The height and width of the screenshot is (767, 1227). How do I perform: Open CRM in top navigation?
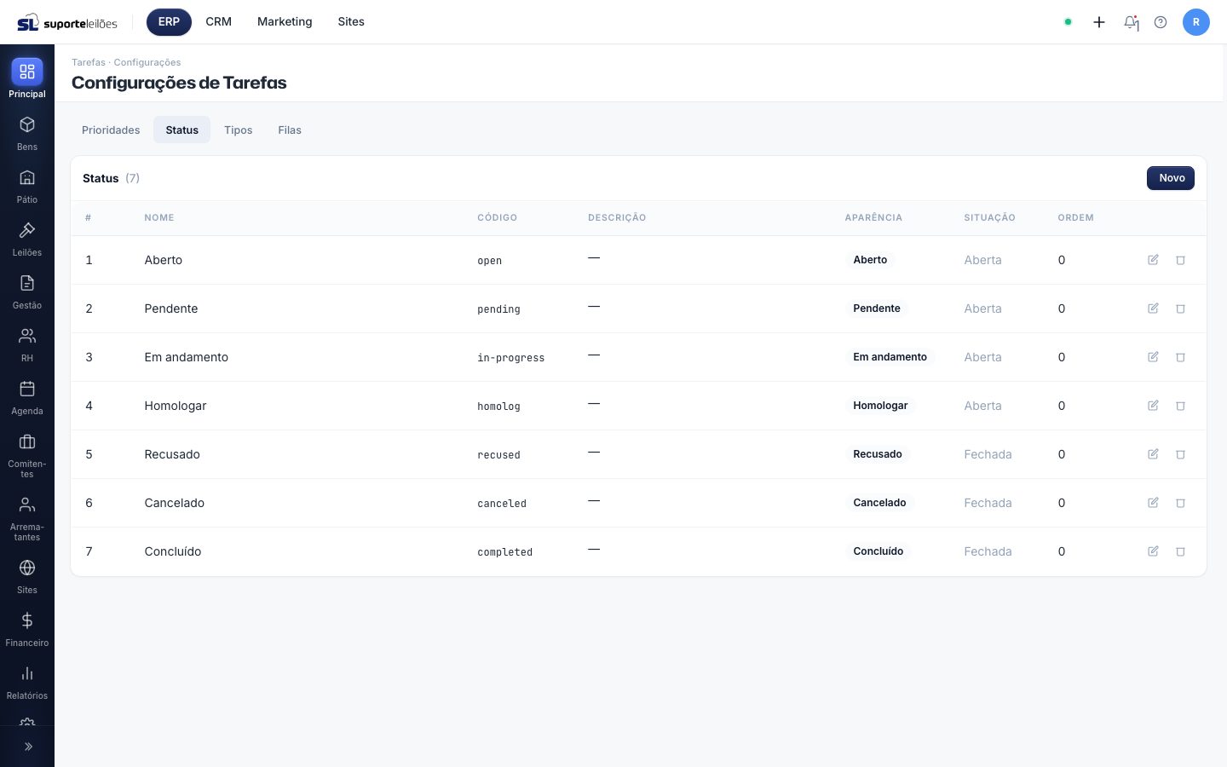pos(219,22)
